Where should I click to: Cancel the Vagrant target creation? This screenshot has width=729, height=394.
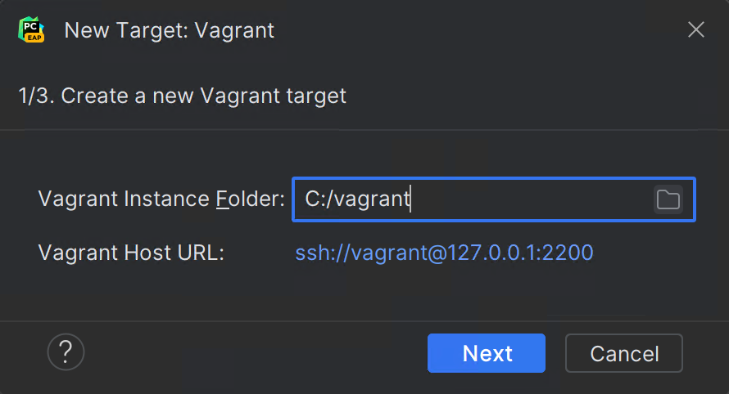point(624,353)
